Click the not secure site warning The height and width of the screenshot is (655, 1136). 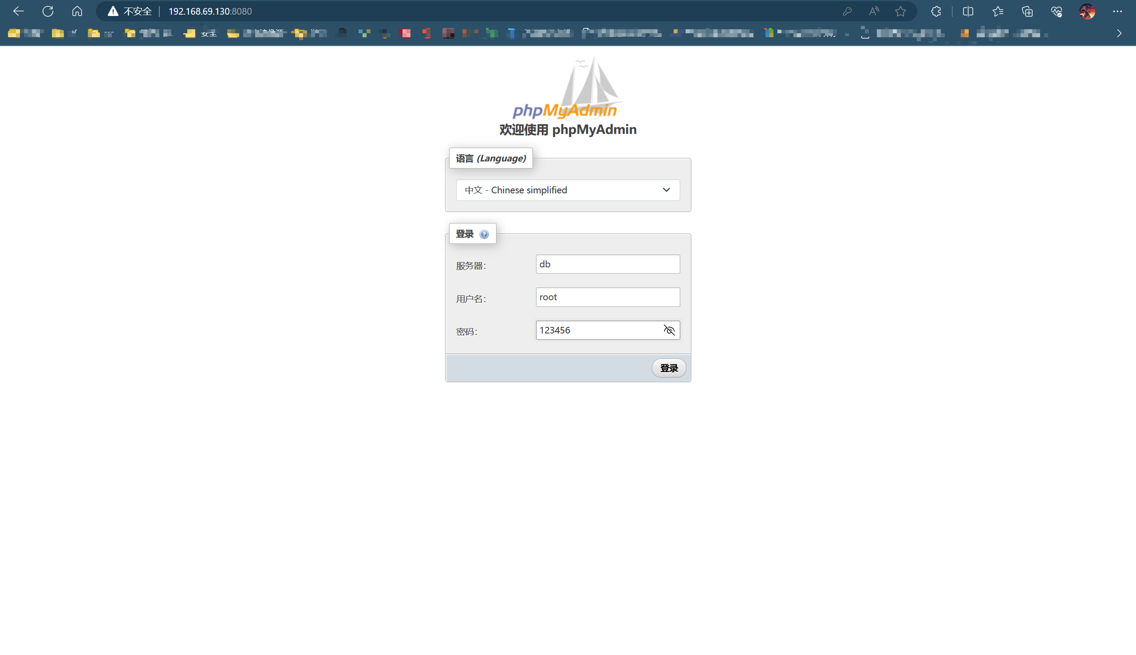130,11
